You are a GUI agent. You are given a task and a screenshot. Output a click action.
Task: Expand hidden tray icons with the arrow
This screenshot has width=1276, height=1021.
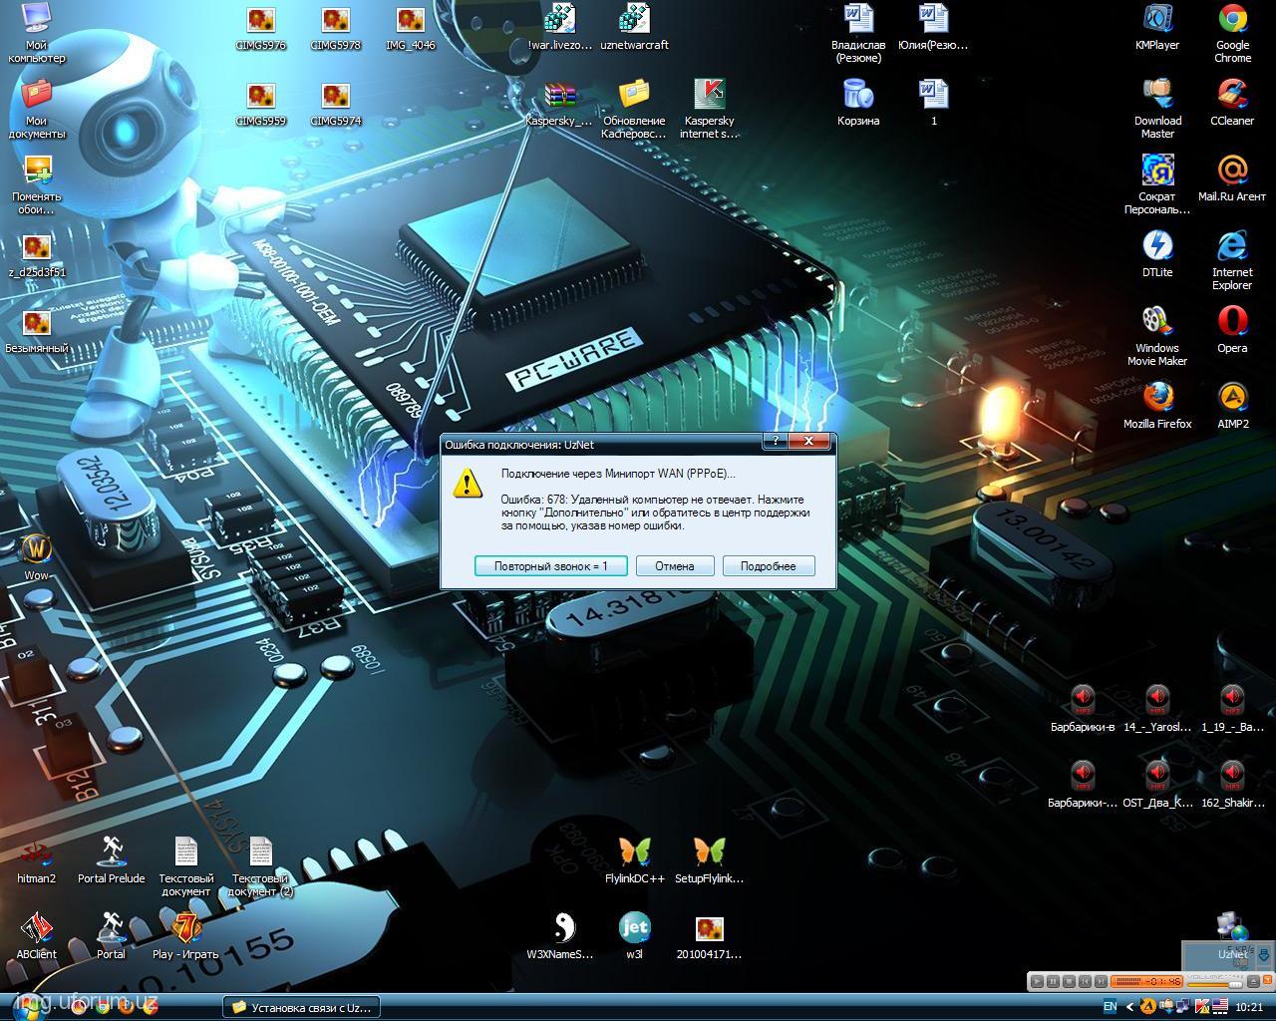(x=1129, y=1007)
